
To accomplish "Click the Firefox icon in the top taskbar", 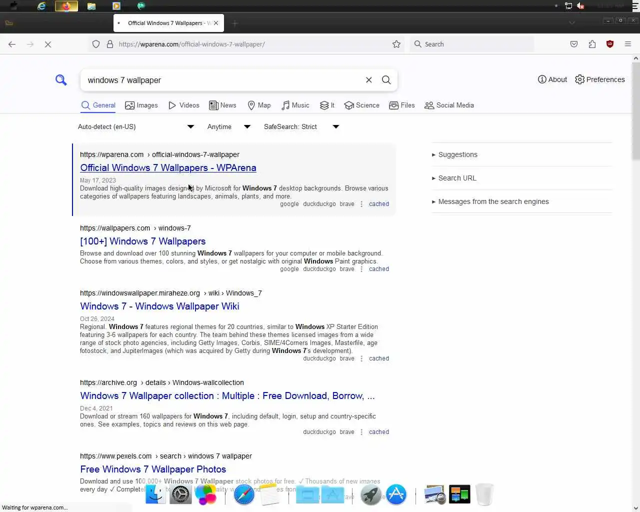I will (x=66, y=6).
